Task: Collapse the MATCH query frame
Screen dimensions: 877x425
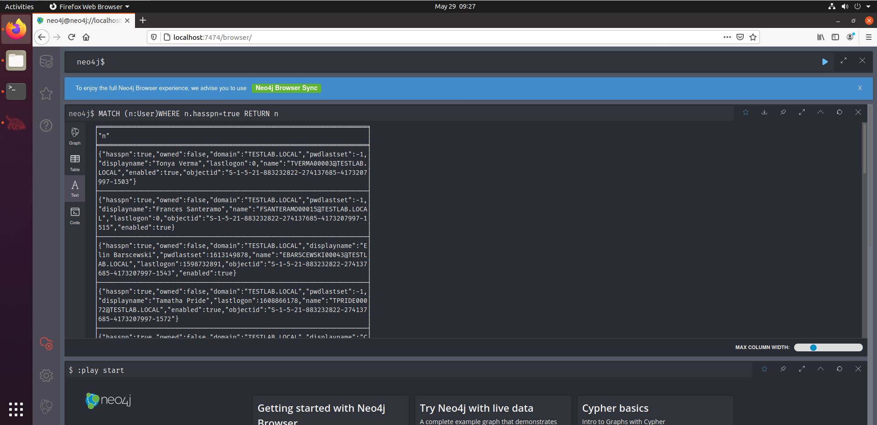Action: tap(821, 112)
